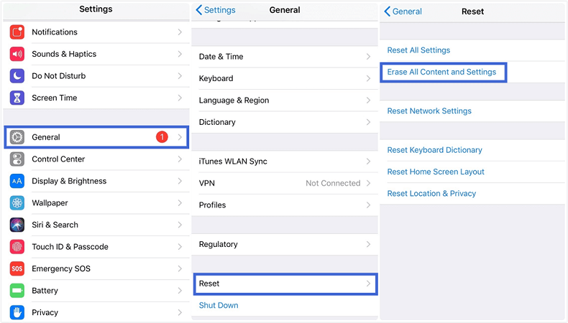Tap the Touch ID fingerprint icon
Viewport: 568px width, 323px height.
17,247
